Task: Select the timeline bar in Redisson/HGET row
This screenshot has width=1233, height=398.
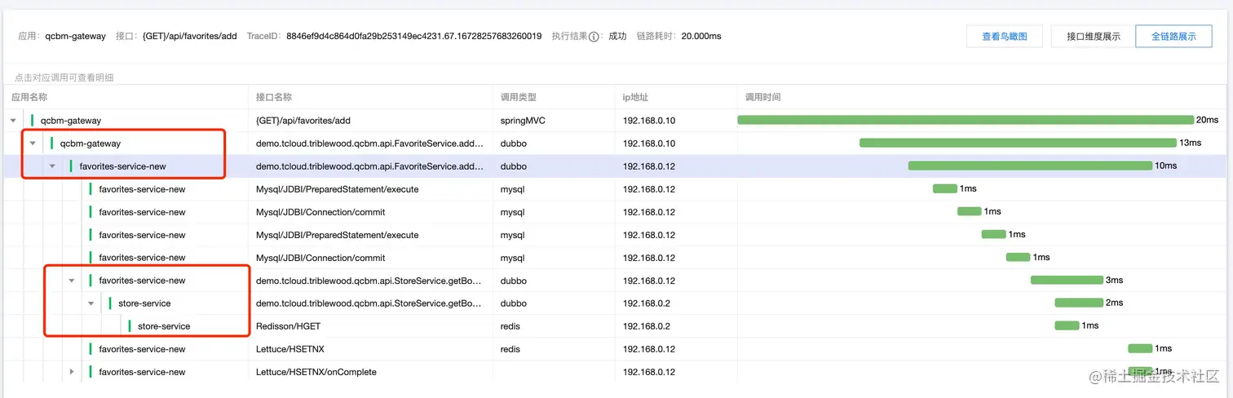Action: [1067, 325]
